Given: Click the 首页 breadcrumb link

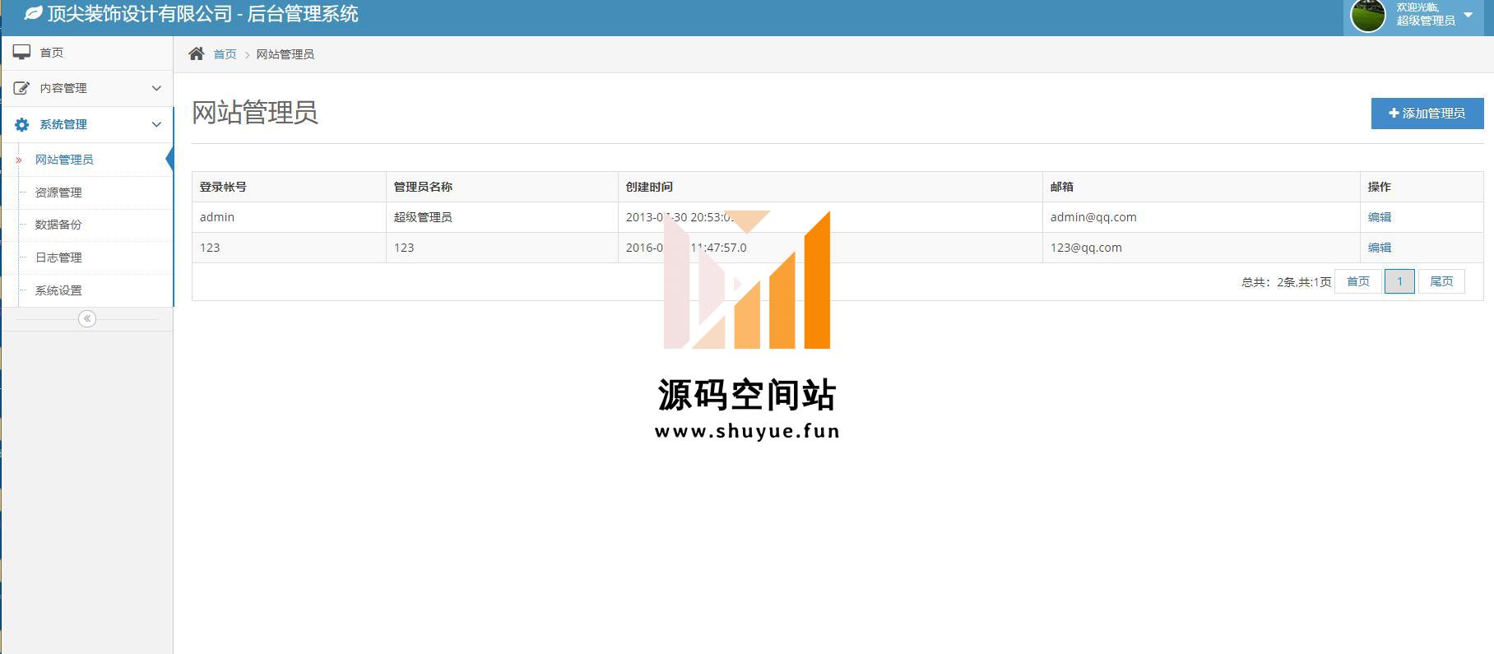Looking at the screenshot, I should click(x=225, y=54).
